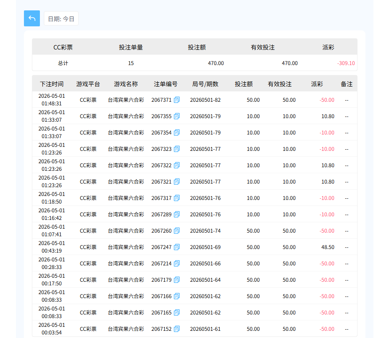Copy order number 2067371

point(177,100)
